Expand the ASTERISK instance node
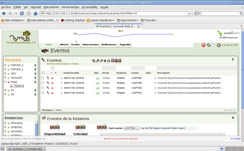244x151 pixels. [5, 127]
